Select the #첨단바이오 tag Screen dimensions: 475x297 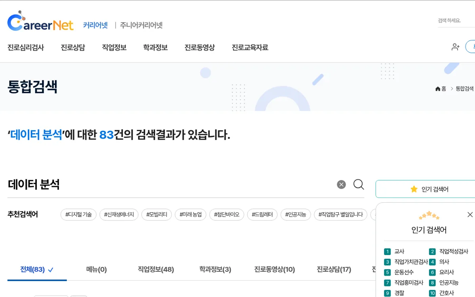click(226, 215)
